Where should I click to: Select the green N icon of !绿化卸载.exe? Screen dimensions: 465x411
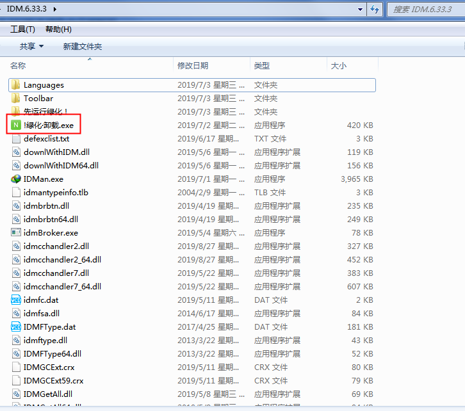pyautogui.click(x=16, y=125)
